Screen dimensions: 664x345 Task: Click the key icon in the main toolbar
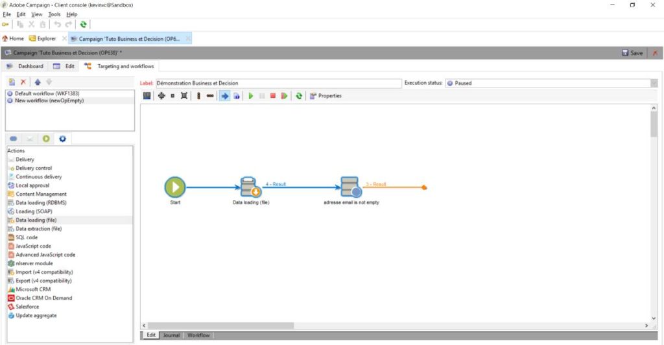click(5, 25)
